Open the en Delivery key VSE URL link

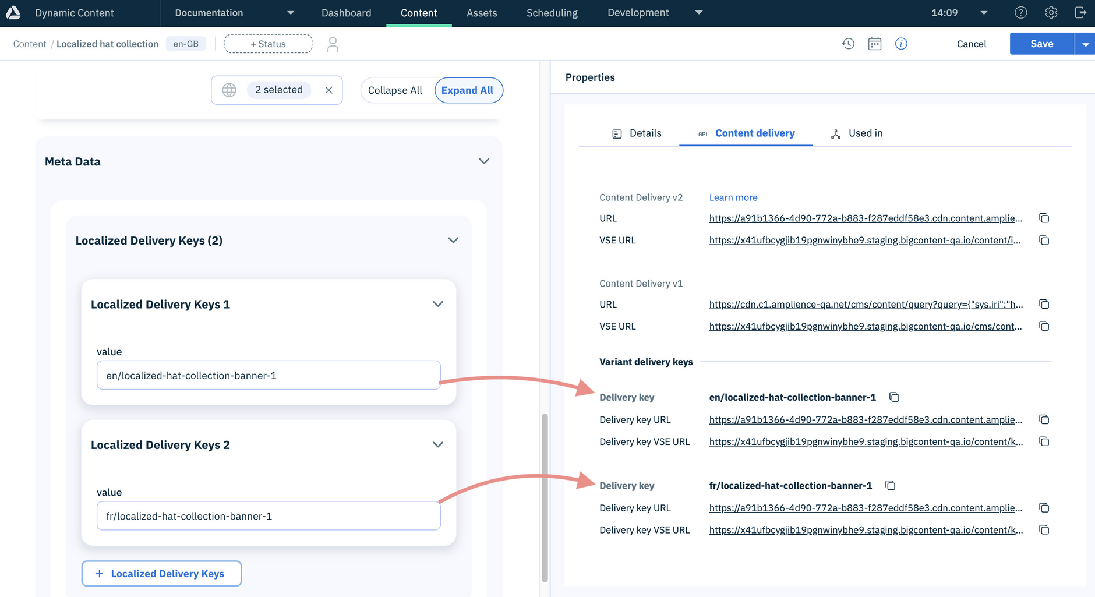[x=866, y=442]
